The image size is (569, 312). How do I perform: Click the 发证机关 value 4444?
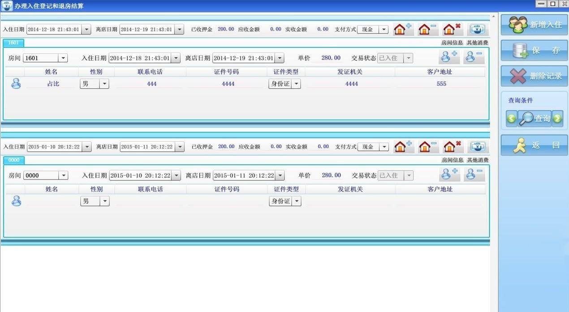point(352,84)
